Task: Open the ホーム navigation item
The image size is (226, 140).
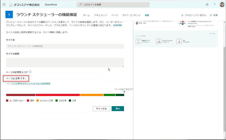Action: coord(86,15)
